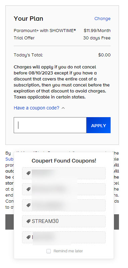128x268 pixels.
Task: Click the tag icon of the first coupon
Action: click(28, 173)
